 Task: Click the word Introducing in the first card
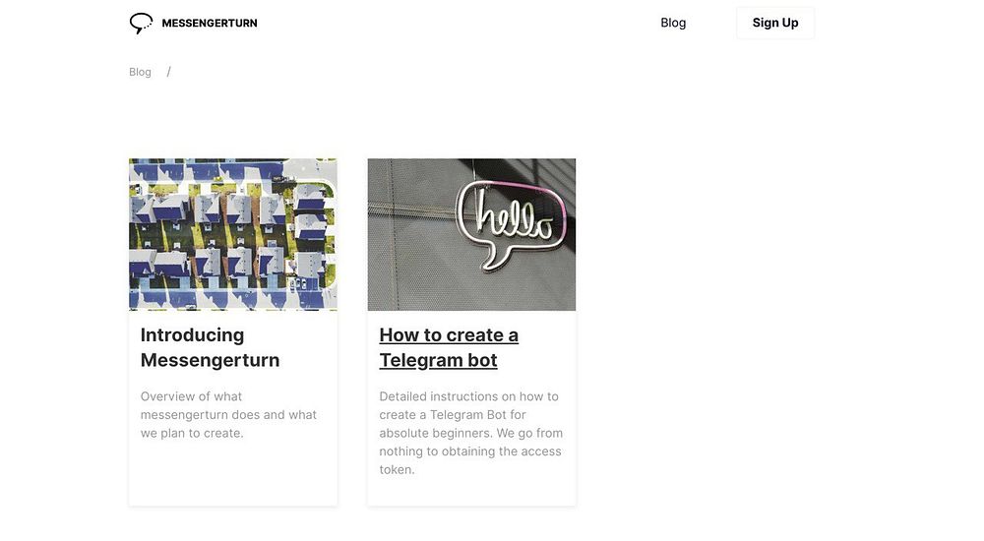[192, 335]
